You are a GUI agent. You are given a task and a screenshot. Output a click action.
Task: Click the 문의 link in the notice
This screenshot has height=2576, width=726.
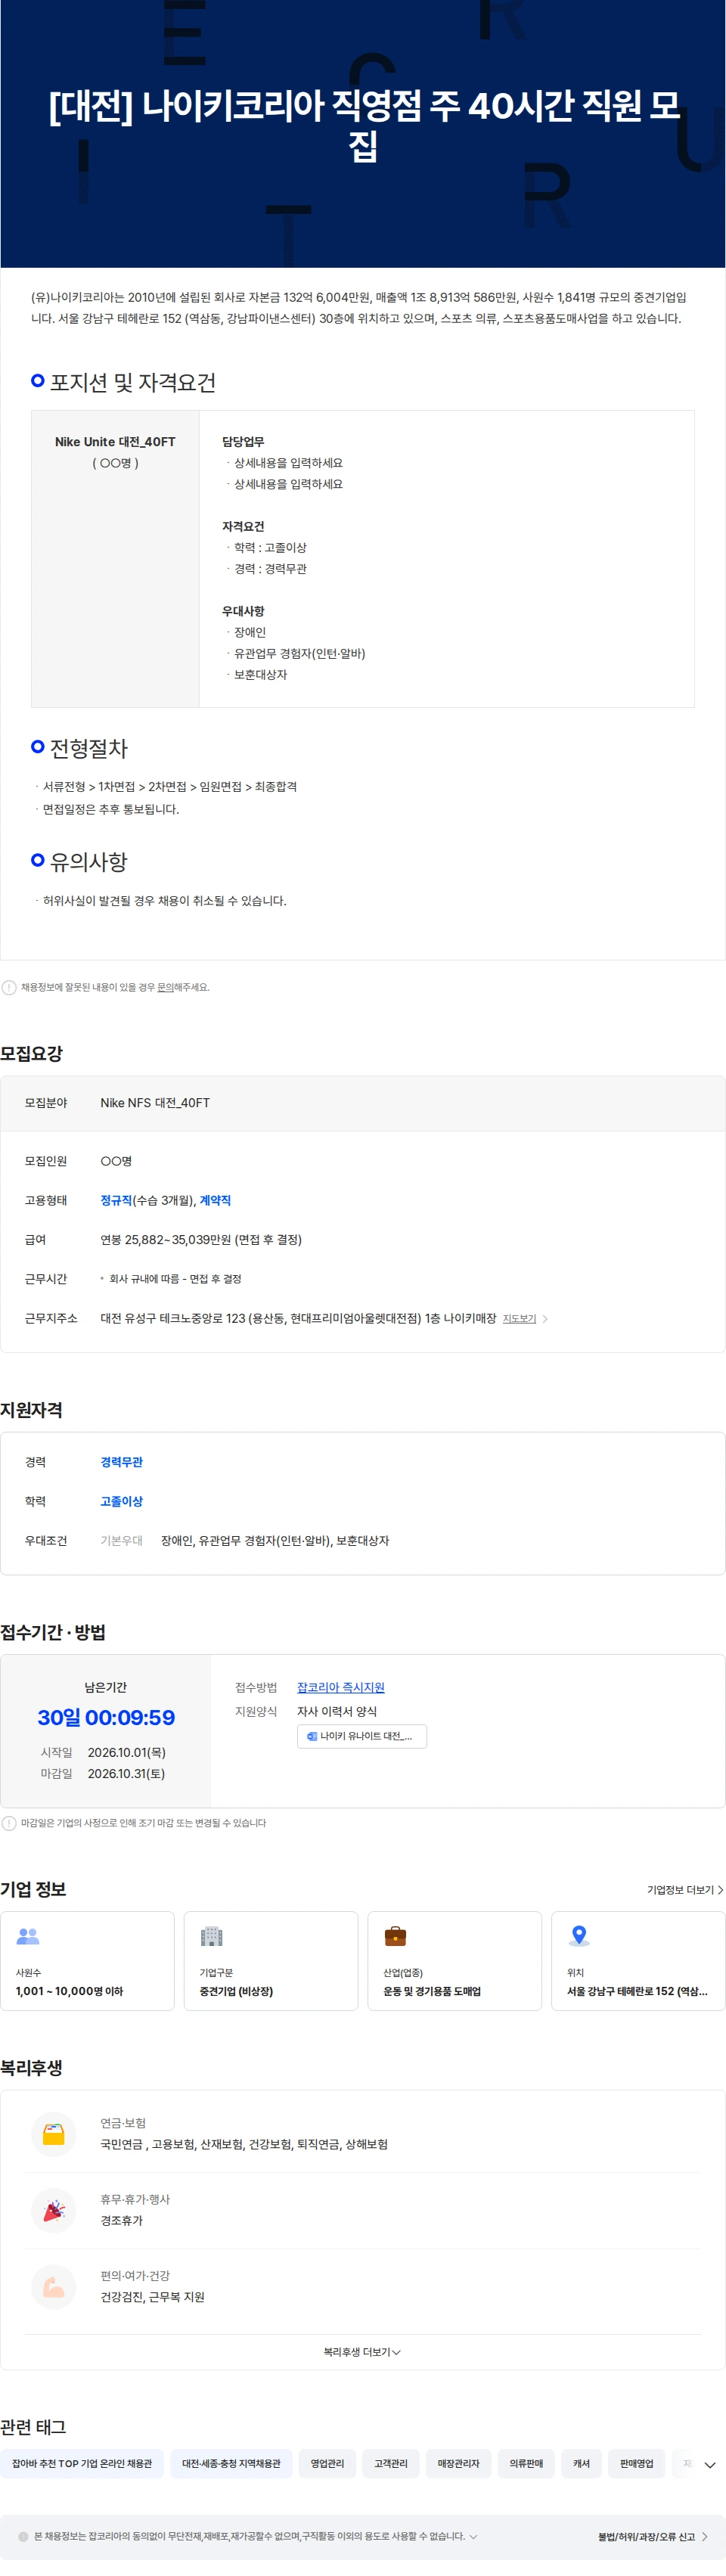(x=165, y=987)
